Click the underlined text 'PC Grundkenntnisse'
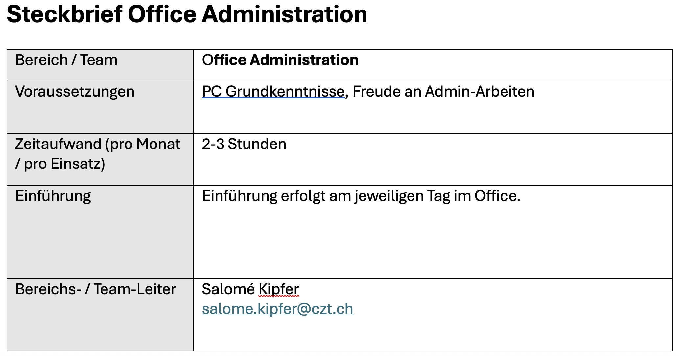The image size is (679, 356). click(x=273, y=92)
